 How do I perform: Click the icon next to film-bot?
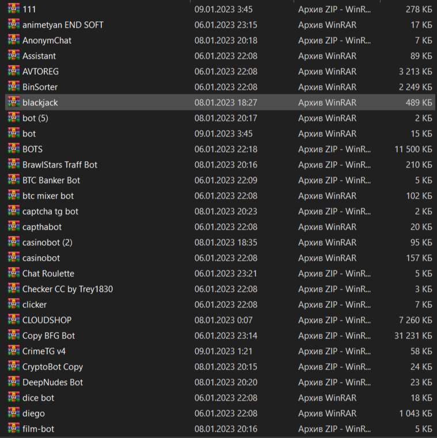(x=13, y=429)
